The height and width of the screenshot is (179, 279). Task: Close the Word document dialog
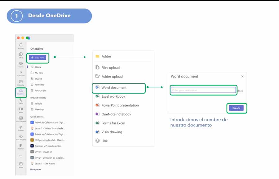point(242,76)
